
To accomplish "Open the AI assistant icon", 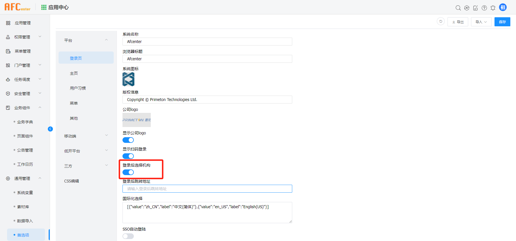I will tap(467, 8).
